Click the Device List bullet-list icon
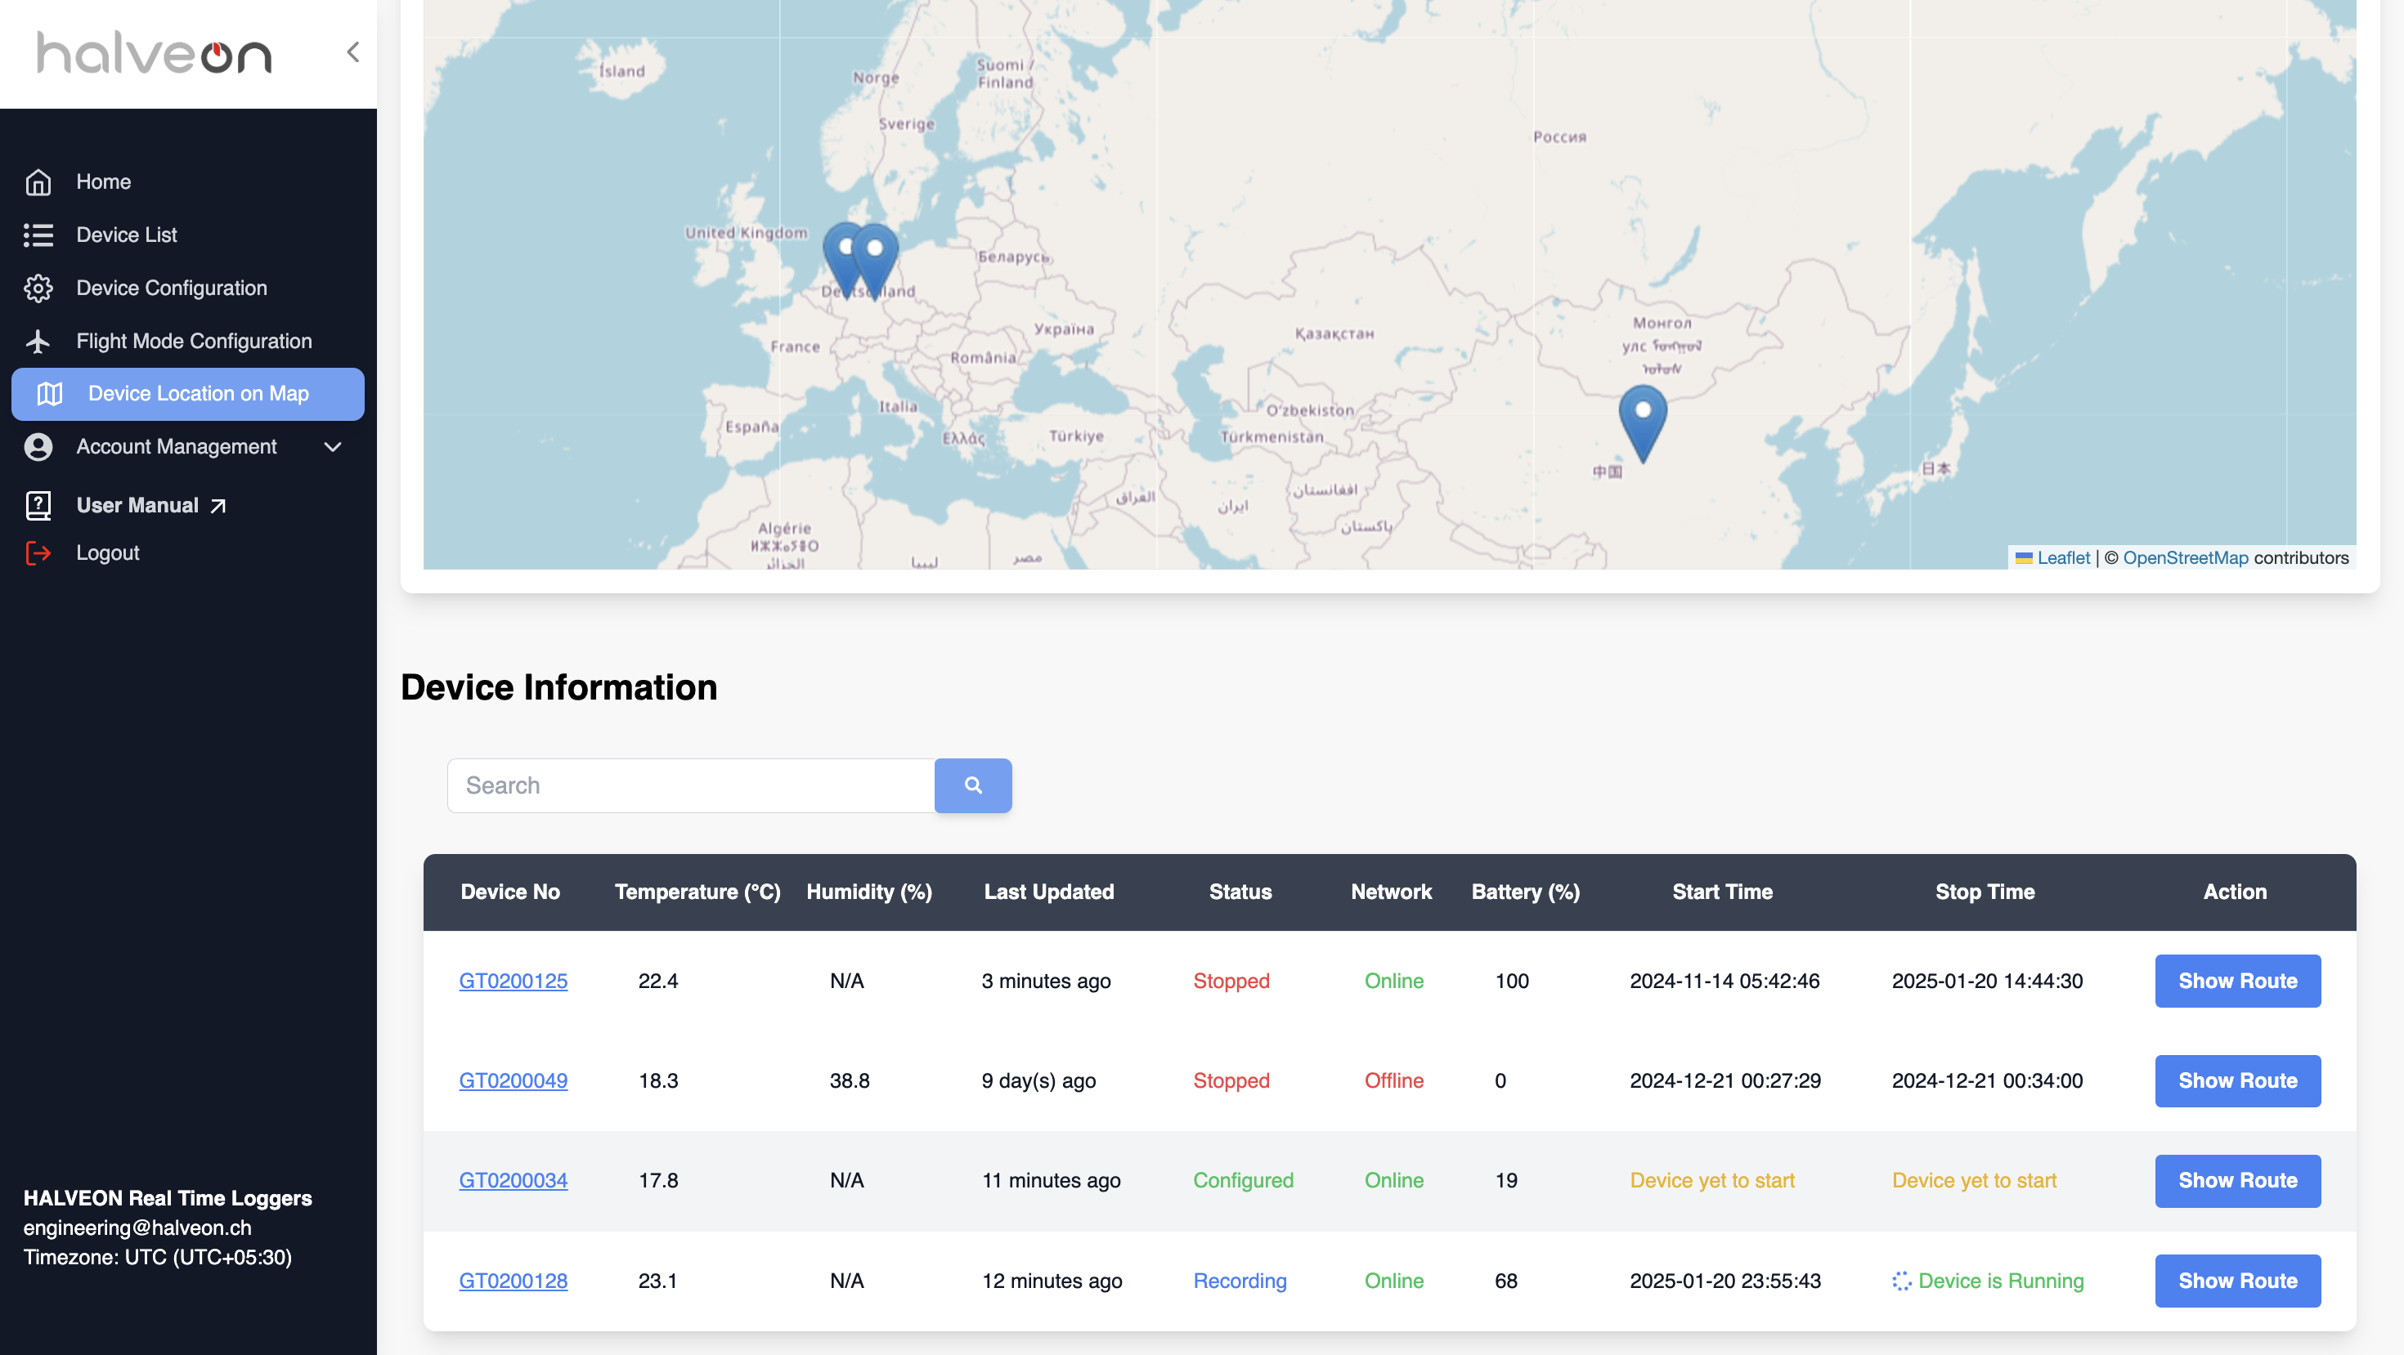 pos(38,235)
